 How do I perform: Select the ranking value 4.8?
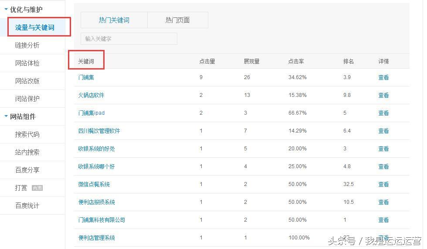[x=347, y=166]
